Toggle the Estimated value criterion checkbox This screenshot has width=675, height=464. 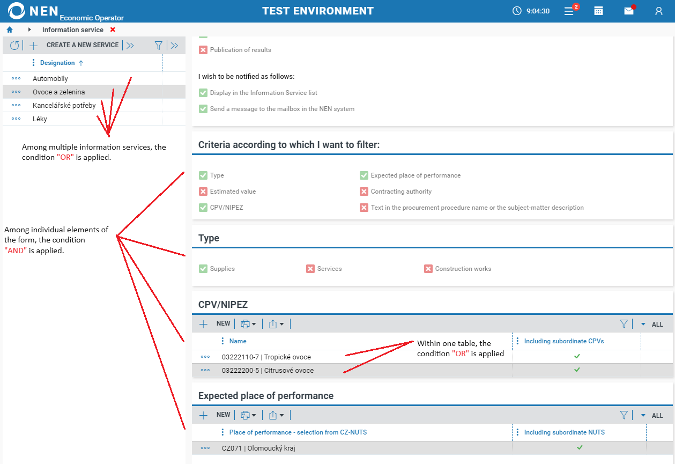pyautogui.click(x=203, y=192)
